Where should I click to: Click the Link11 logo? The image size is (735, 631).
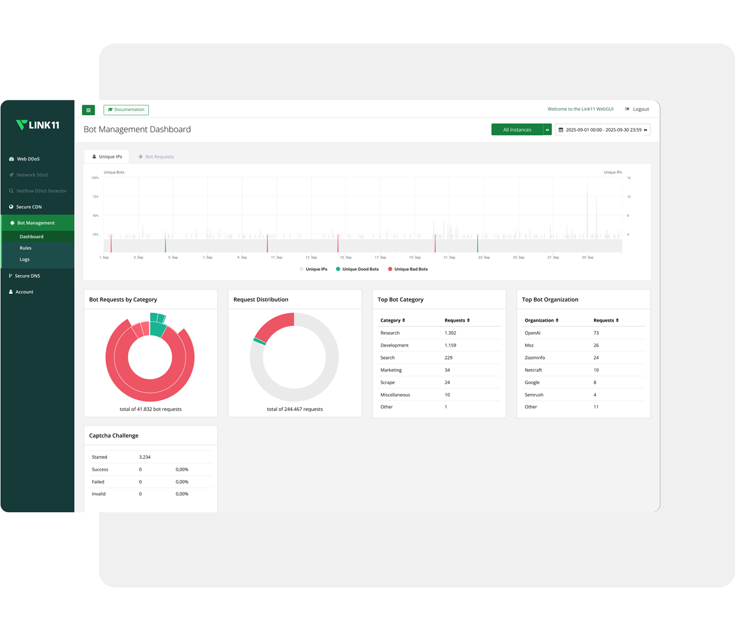(x=37, y=125)
